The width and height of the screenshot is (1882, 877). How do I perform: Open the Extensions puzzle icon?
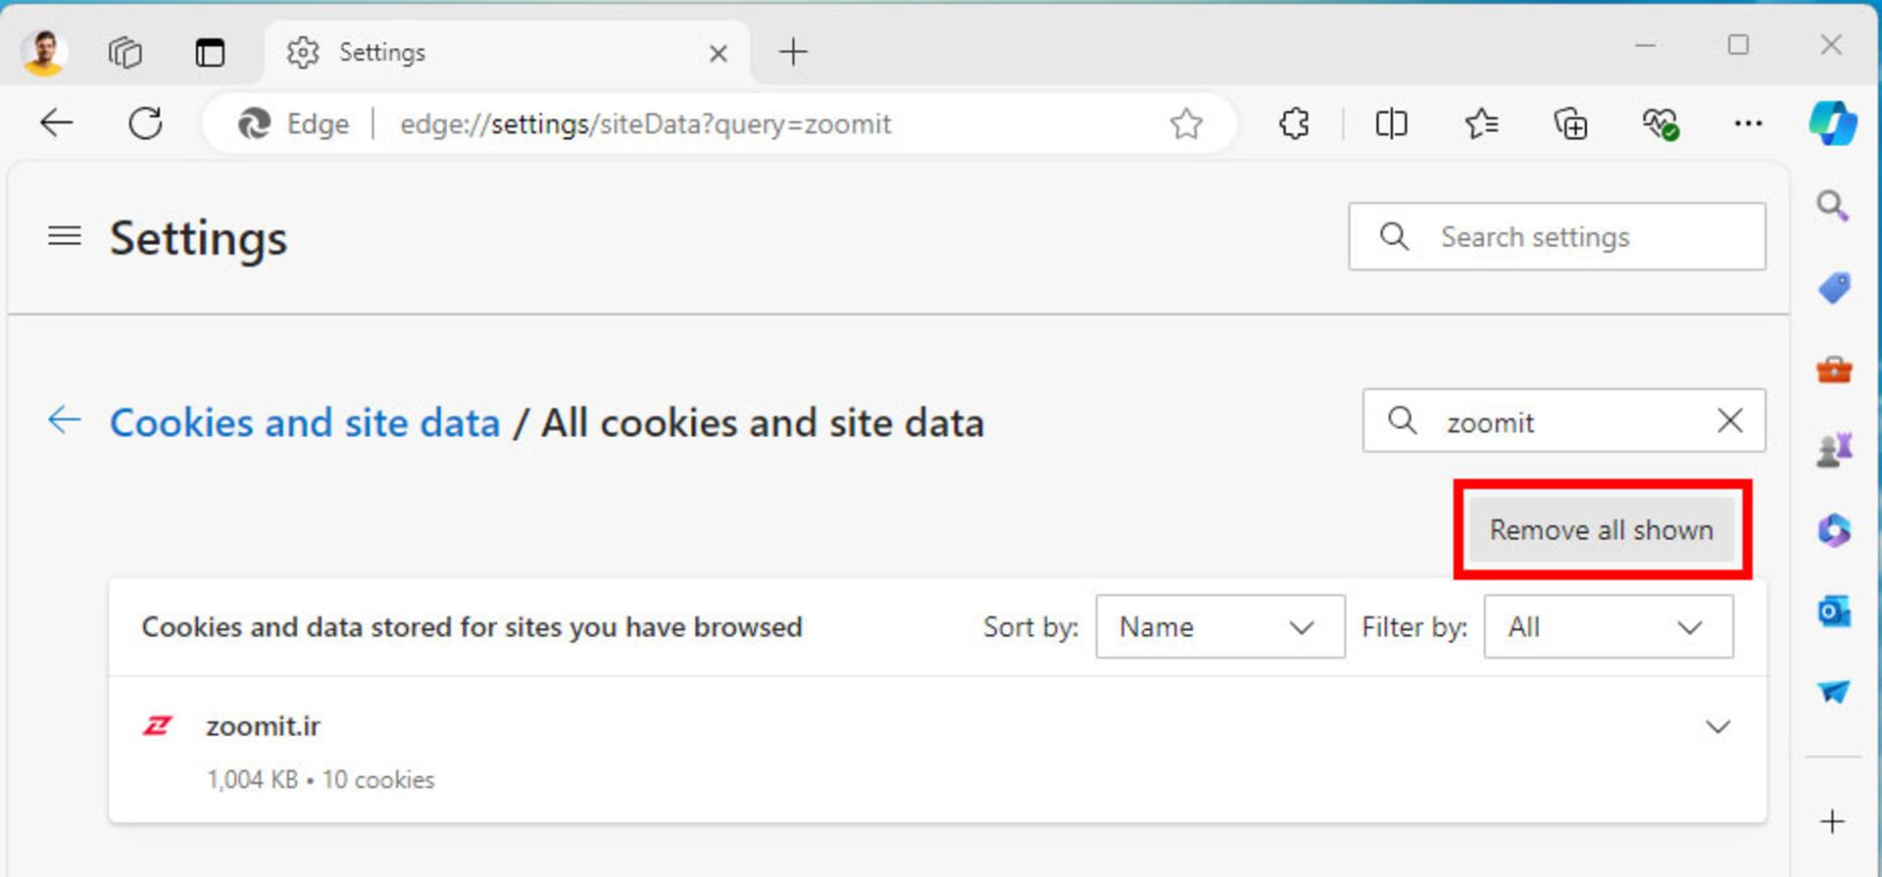[1294, 123]
